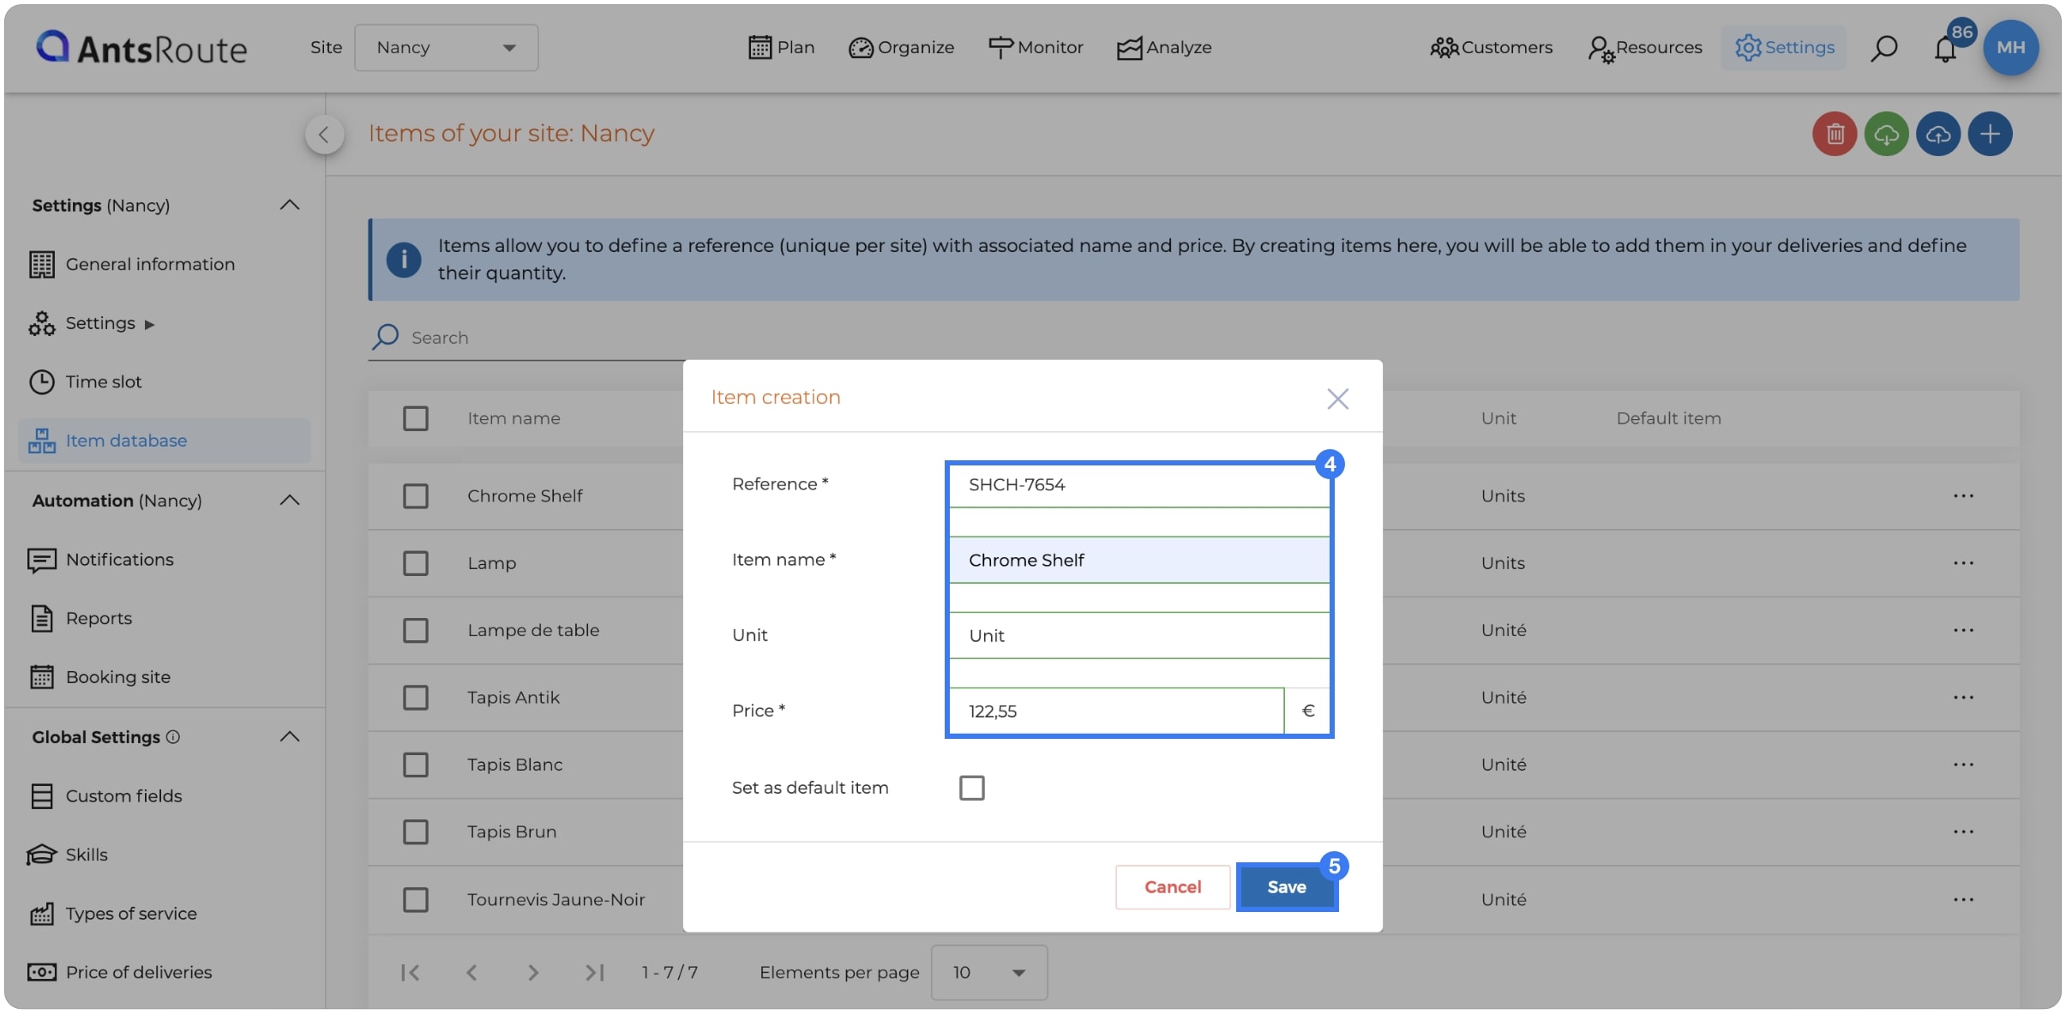Open more options for Chrome Shelf row
Viewport: 2066px width, 1014px height.
pyautogui.click(x=1963, y=495)
